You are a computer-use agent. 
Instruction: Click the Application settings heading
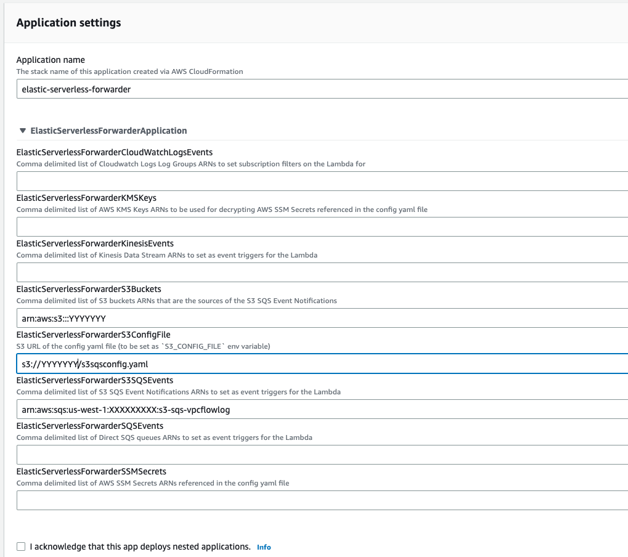click(68, 23)
